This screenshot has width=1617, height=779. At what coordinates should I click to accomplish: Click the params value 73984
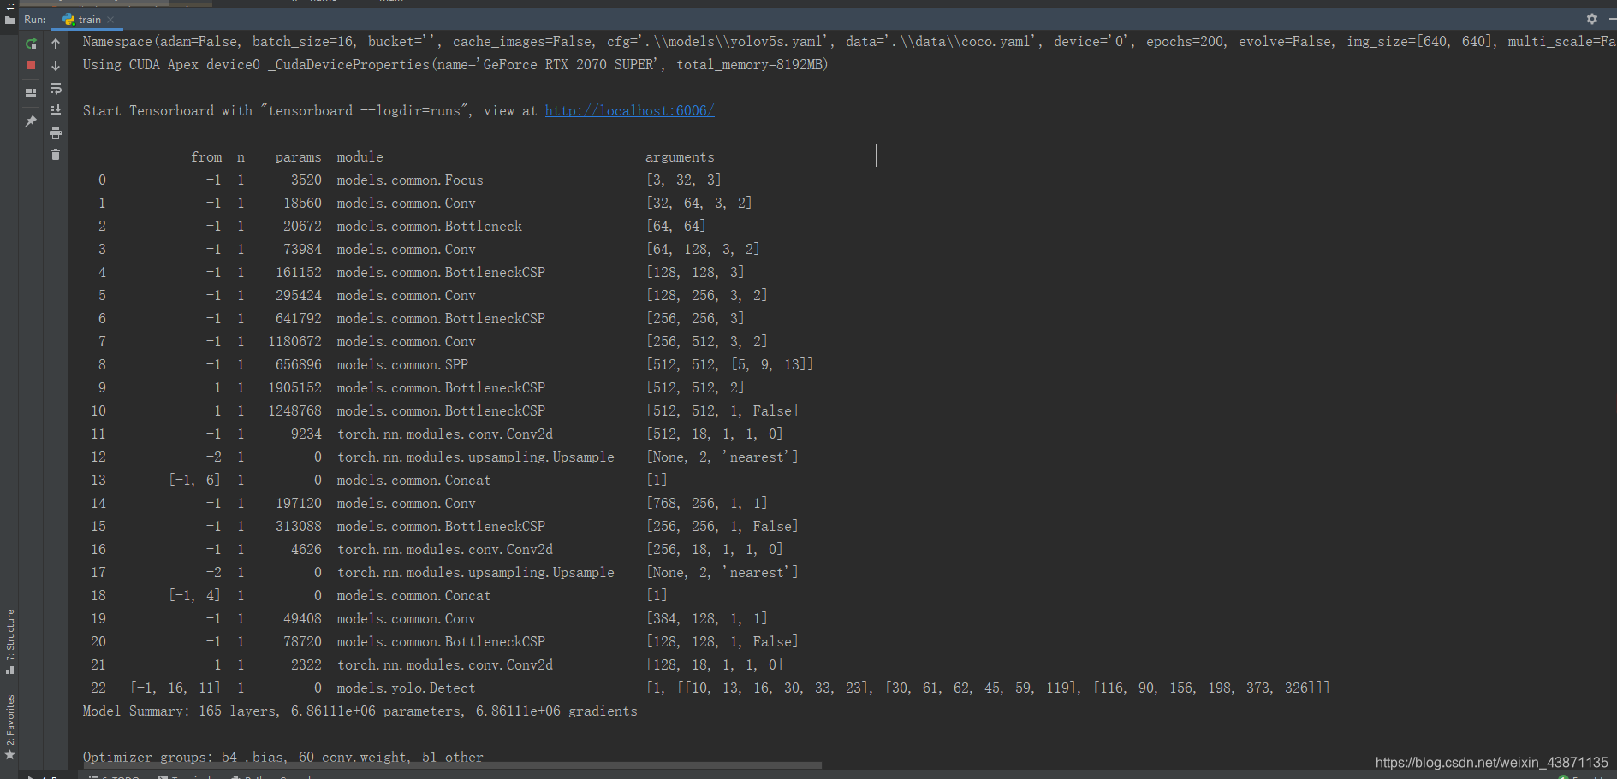click(x=302, y=249)
